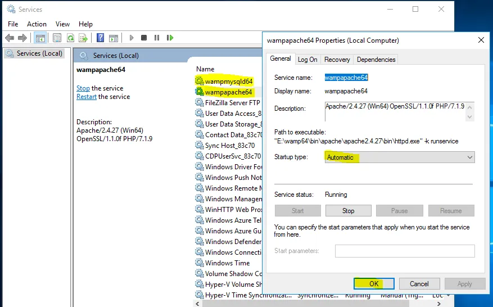The height and width of the screenshot is (307, 493).
Task: Click the FileZilla Server FTP gear icon
Action: pyautogui.click(x=200, y=102)
